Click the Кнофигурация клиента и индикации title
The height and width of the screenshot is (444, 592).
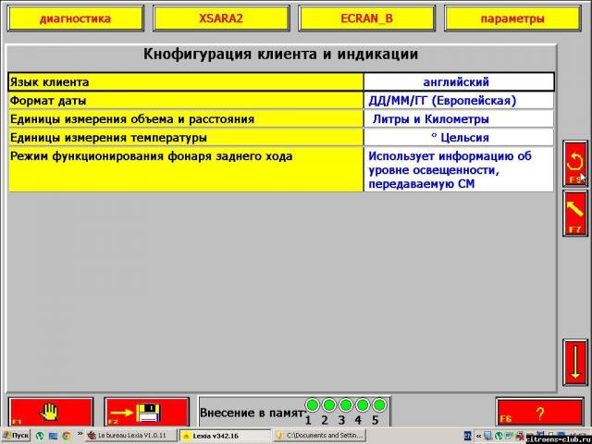coord(280,54)
